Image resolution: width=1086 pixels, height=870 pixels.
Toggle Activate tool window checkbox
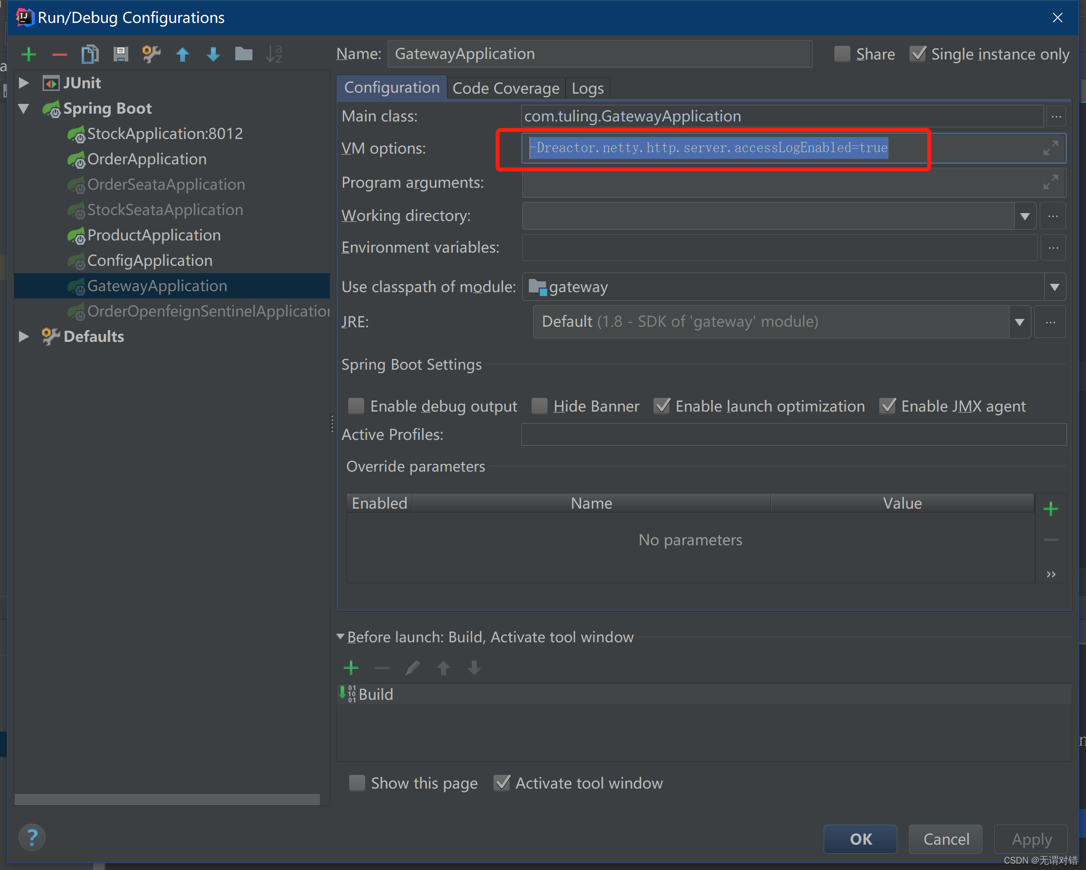[502, 782]
